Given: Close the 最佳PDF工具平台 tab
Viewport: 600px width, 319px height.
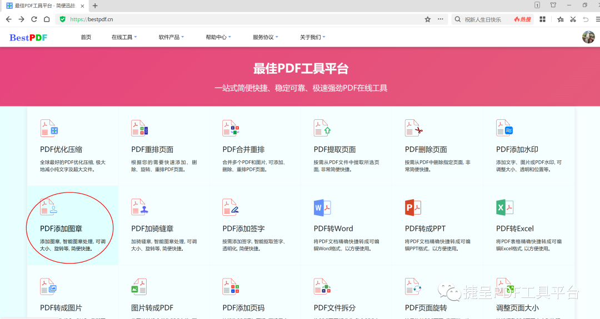Looking at the screenshot, I should 82,6.
